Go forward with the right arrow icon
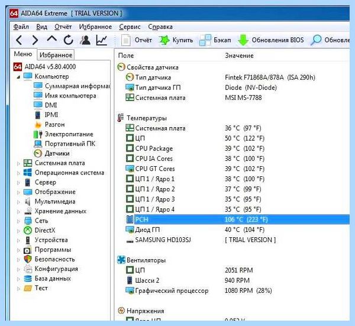The height and width of the screenshot is (326, 355). (x=35, y=40)
